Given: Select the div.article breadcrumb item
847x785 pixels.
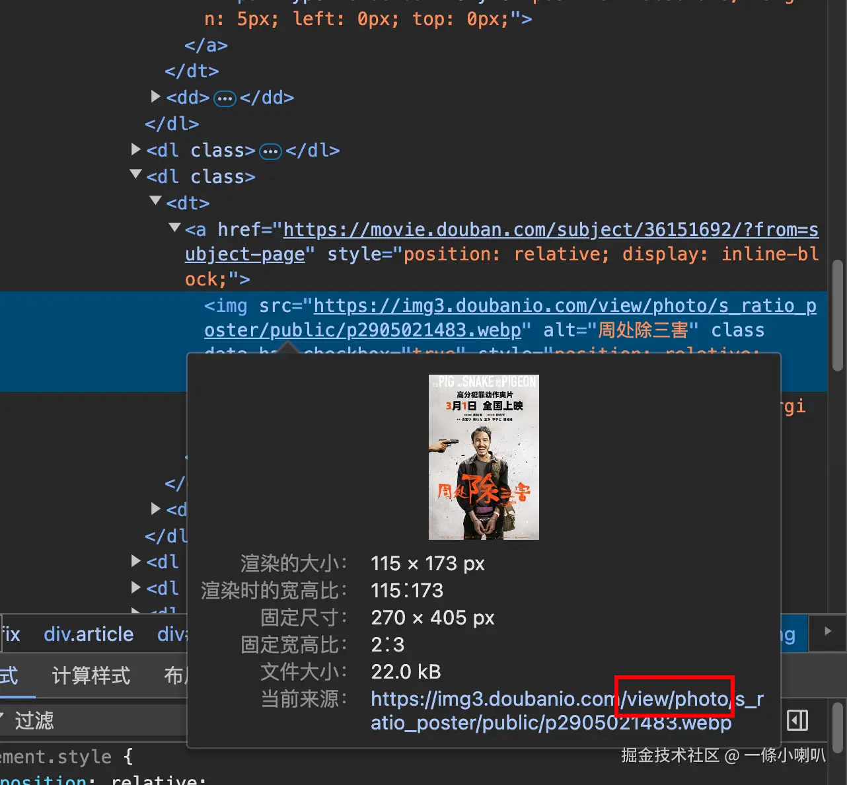Looking at the screenshot, I should point(89,634).
